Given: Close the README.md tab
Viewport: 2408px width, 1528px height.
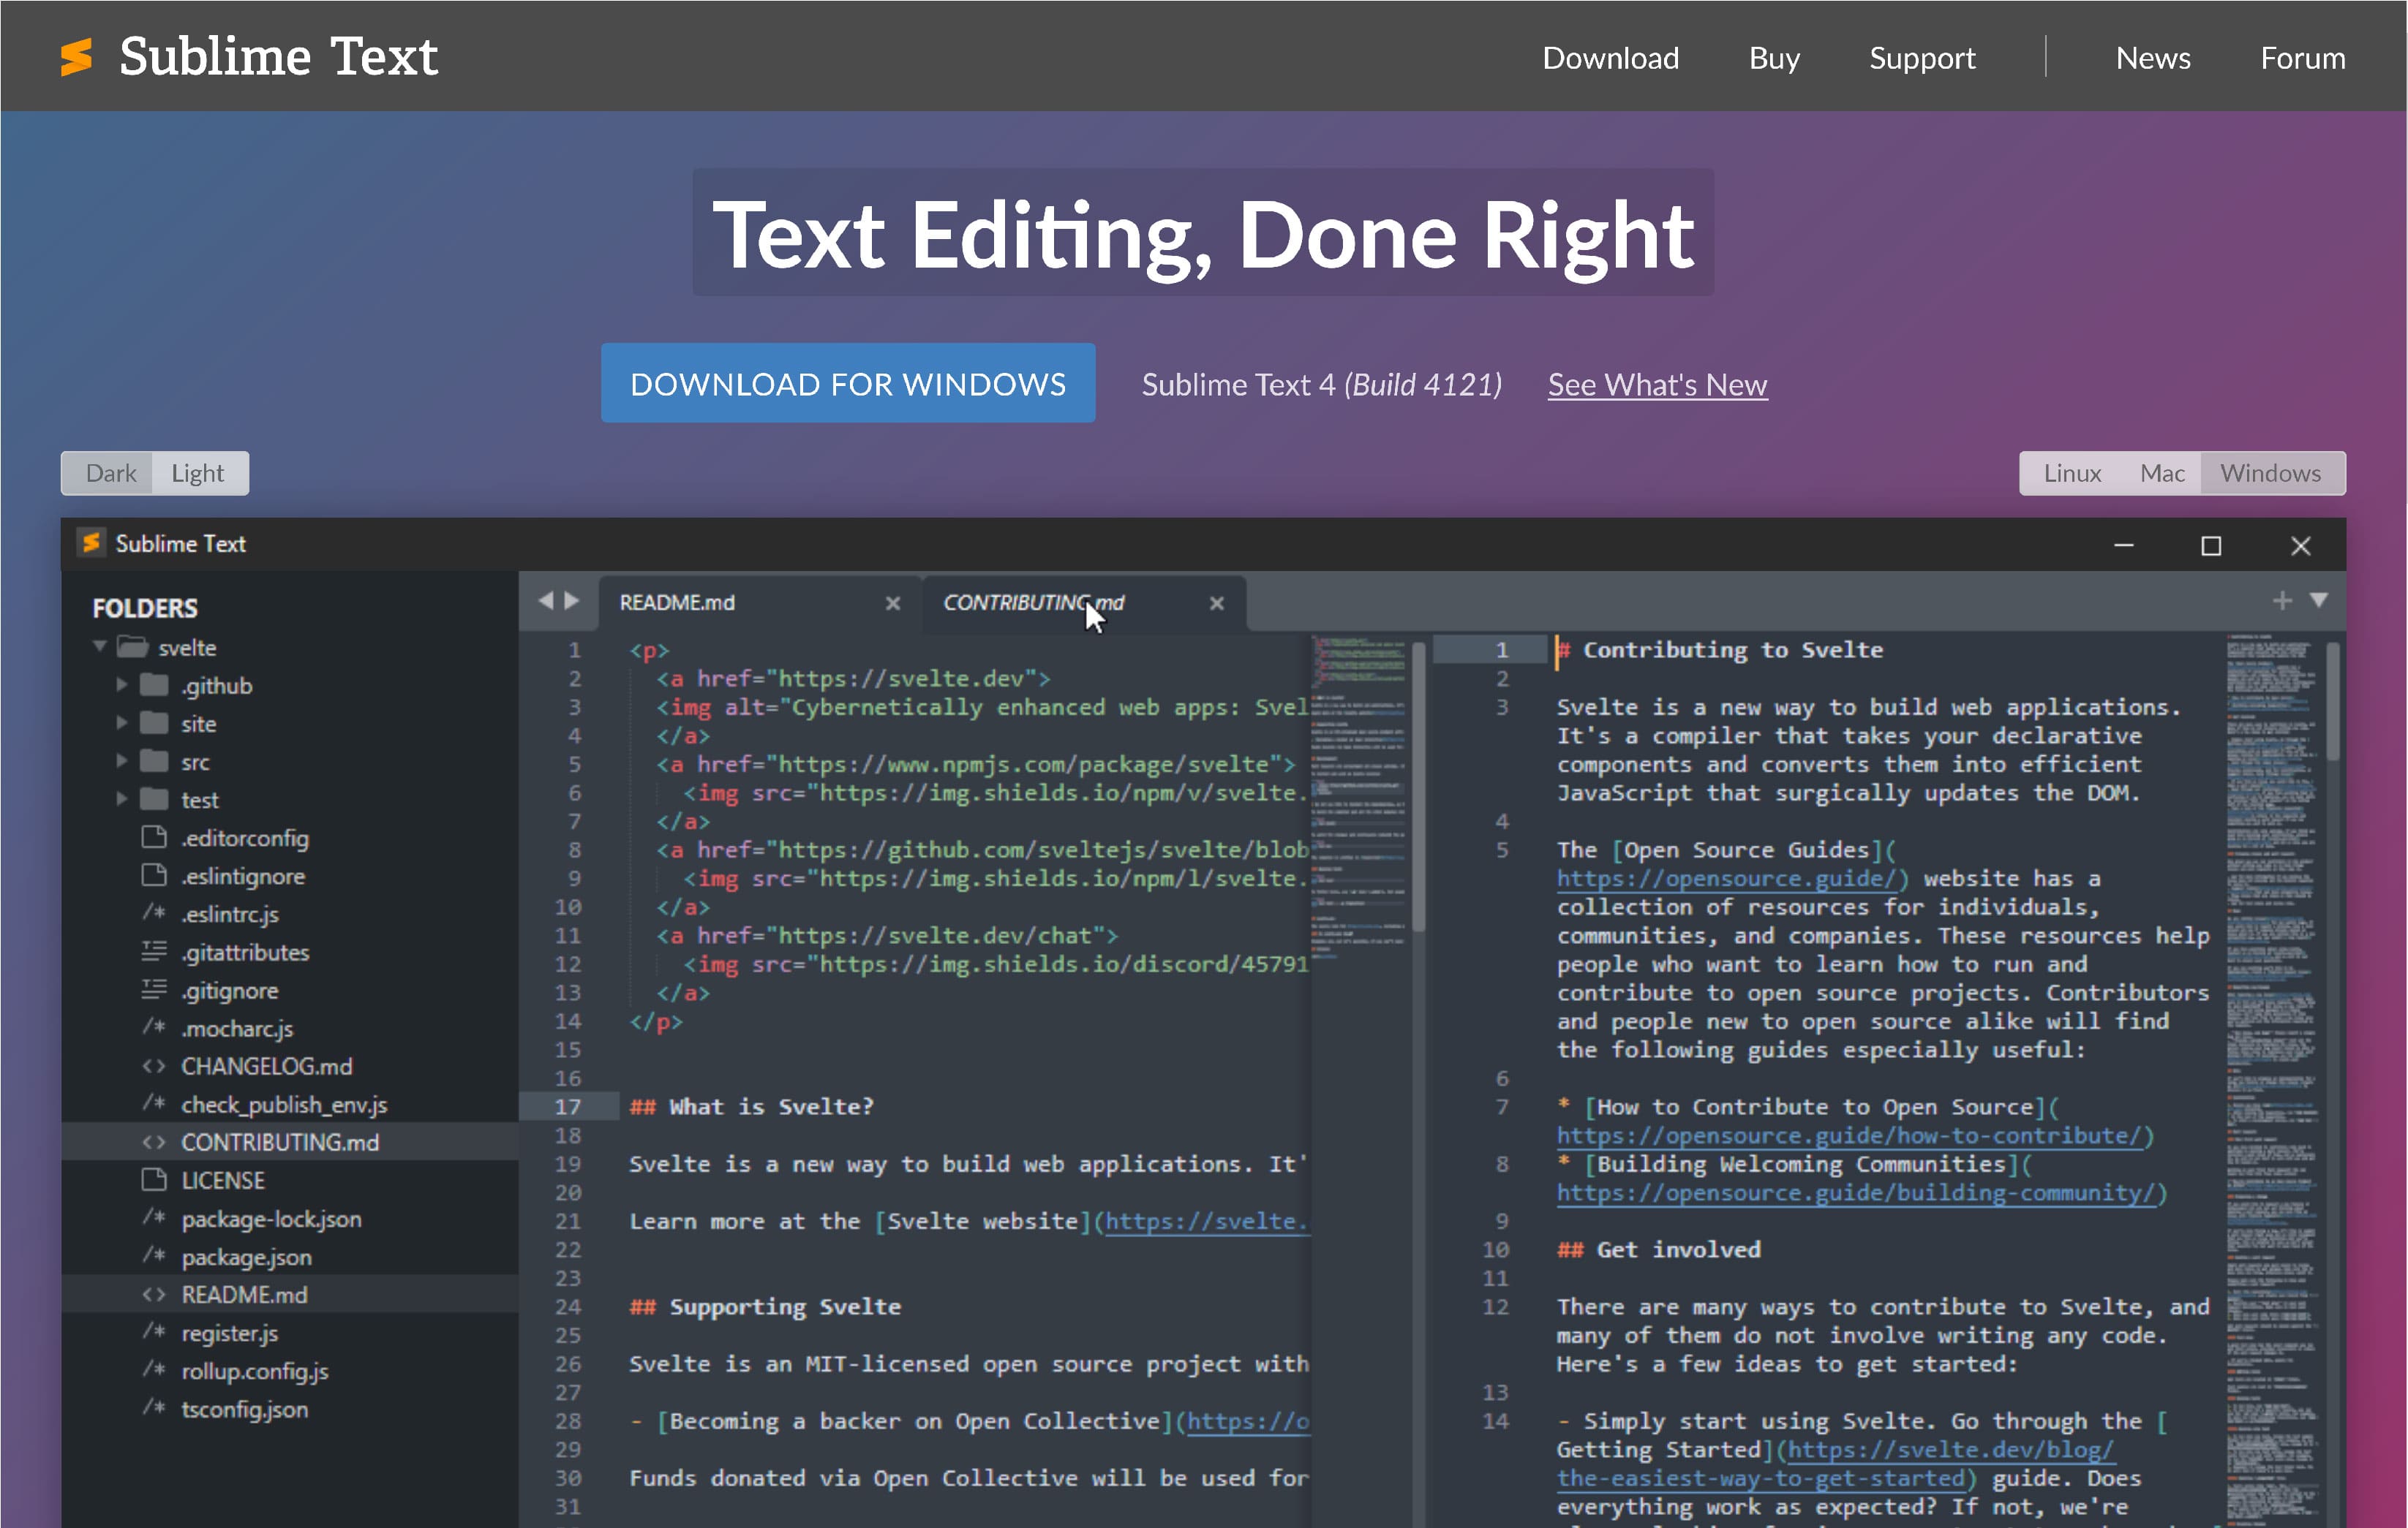Looking at the screenshot, I should coord(893,602).
